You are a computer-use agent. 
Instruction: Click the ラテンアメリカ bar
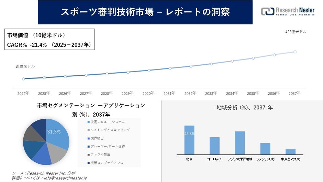click(x=265, y=149)
